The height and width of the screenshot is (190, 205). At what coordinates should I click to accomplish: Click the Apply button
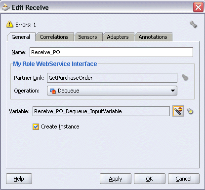coord(116,179)
